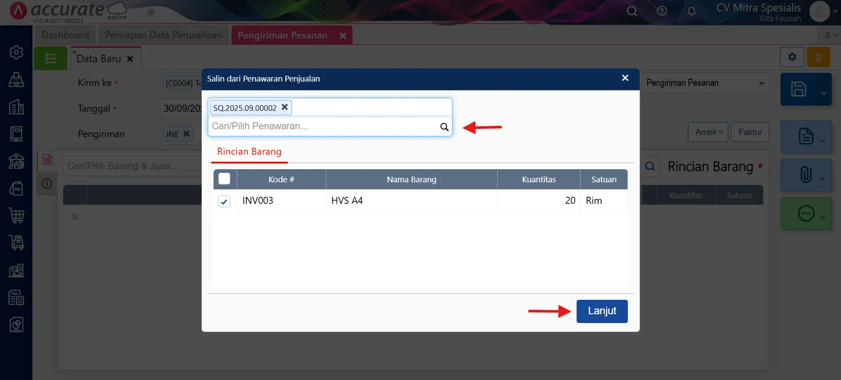Switch to the Dashboard tab

pos(65,35)
